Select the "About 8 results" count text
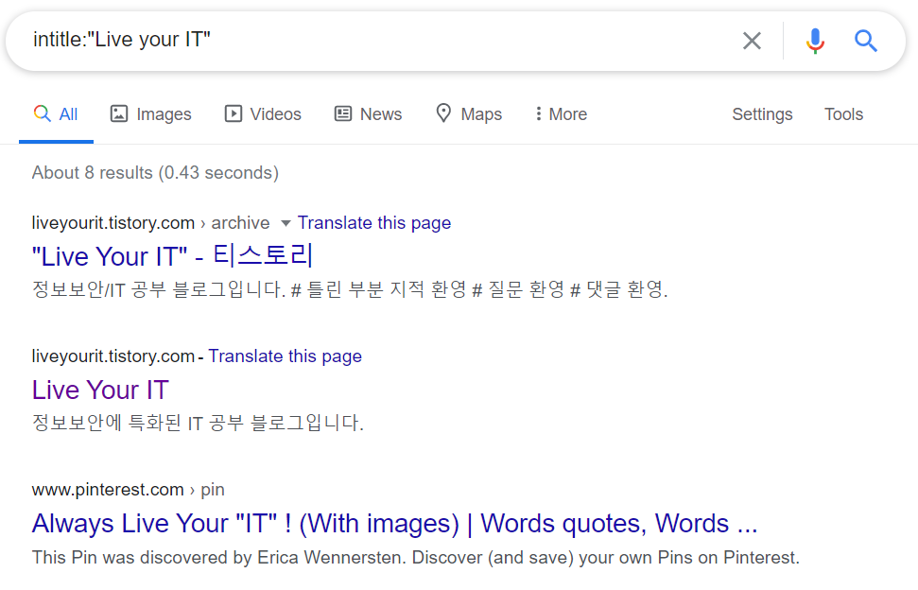The image size is (918, 590). coord(155,173)
